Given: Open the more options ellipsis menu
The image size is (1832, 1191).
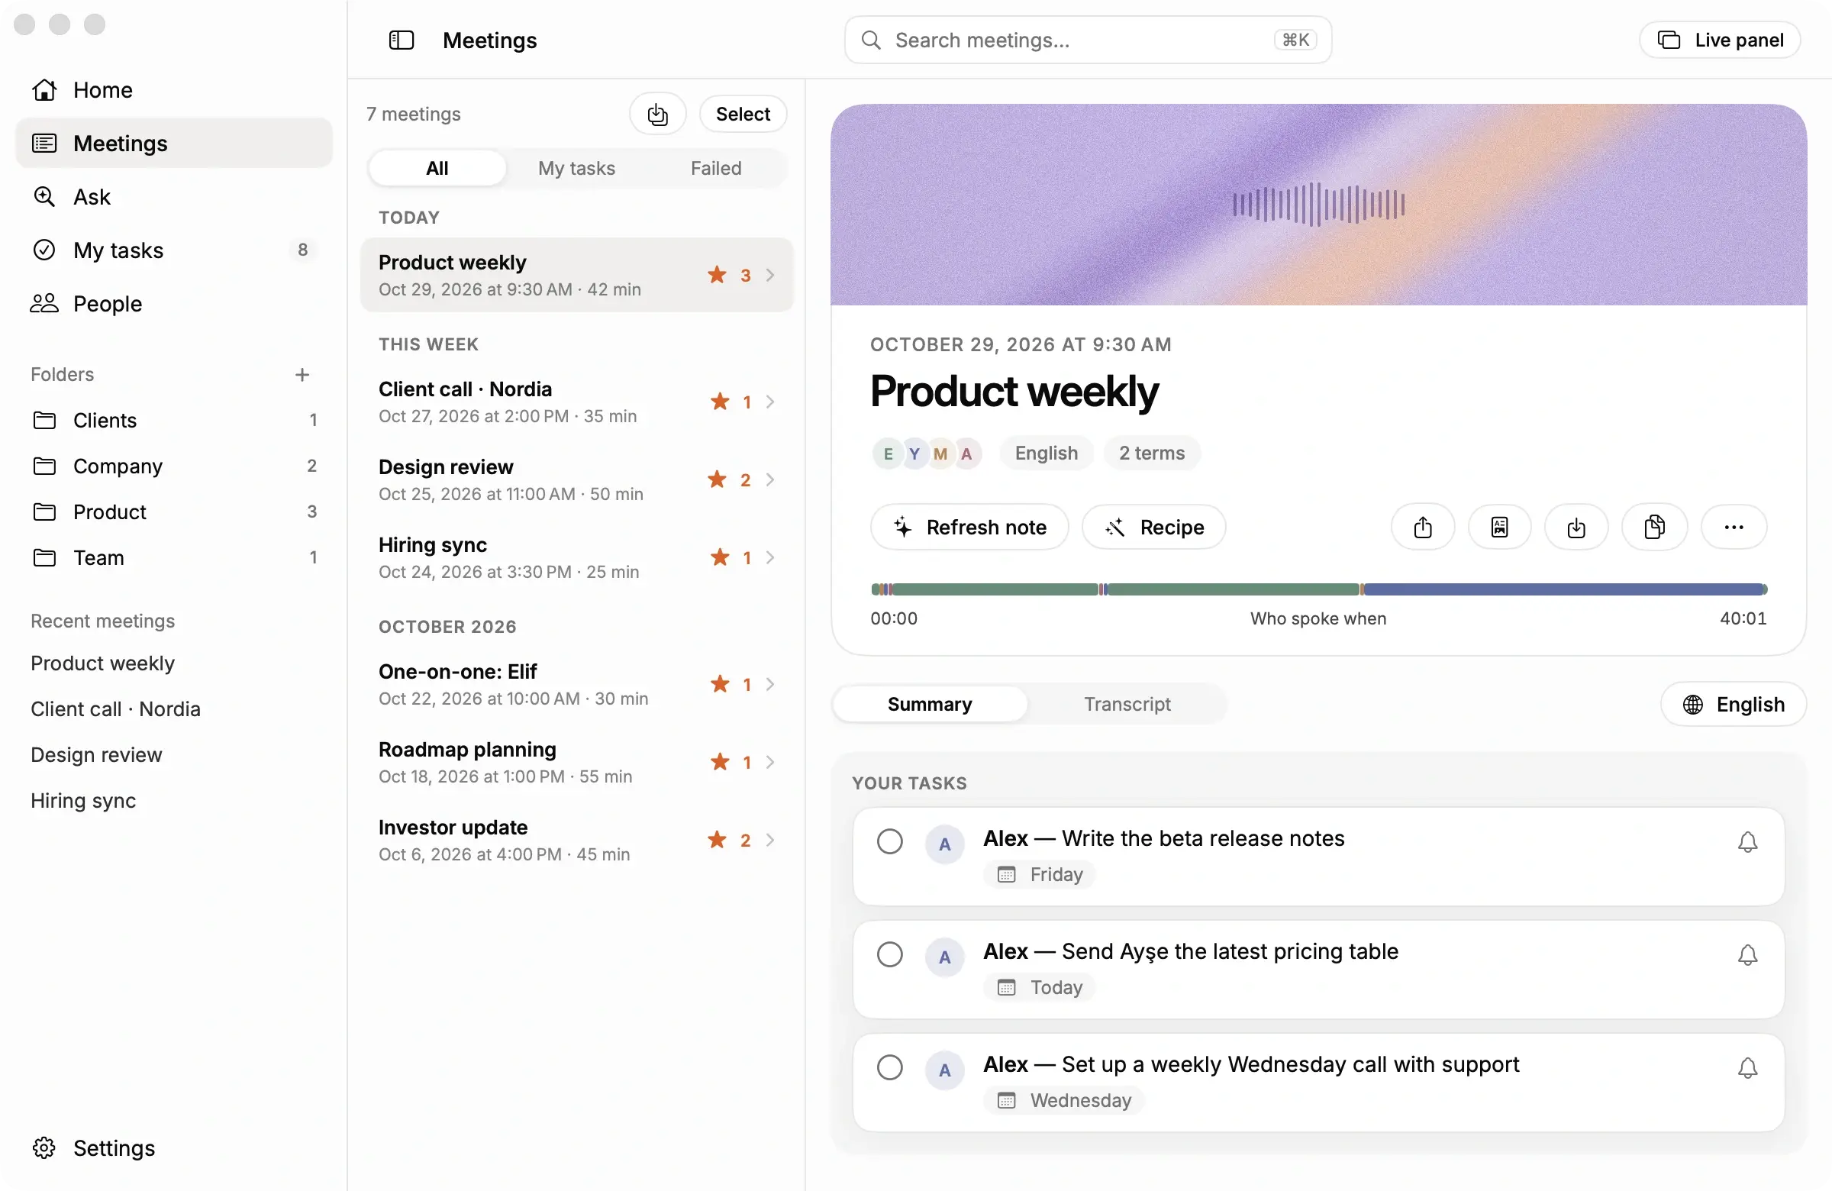Looking at the screenshot, I should tap(1734, 527).
